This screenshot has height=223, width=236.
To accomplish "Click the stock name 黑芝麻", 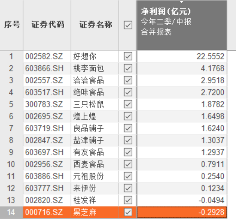I will click(x=85, y=212).
